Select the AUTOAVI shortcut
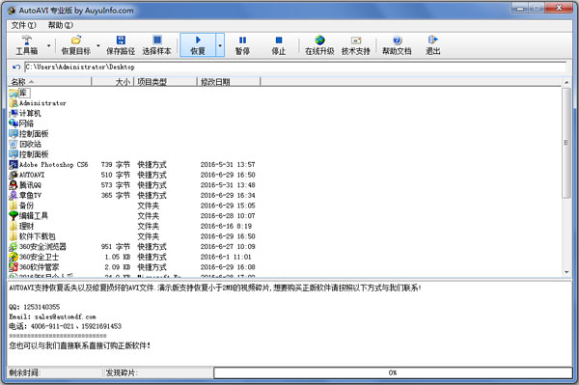The image size is (579, 385). (27, 175)
